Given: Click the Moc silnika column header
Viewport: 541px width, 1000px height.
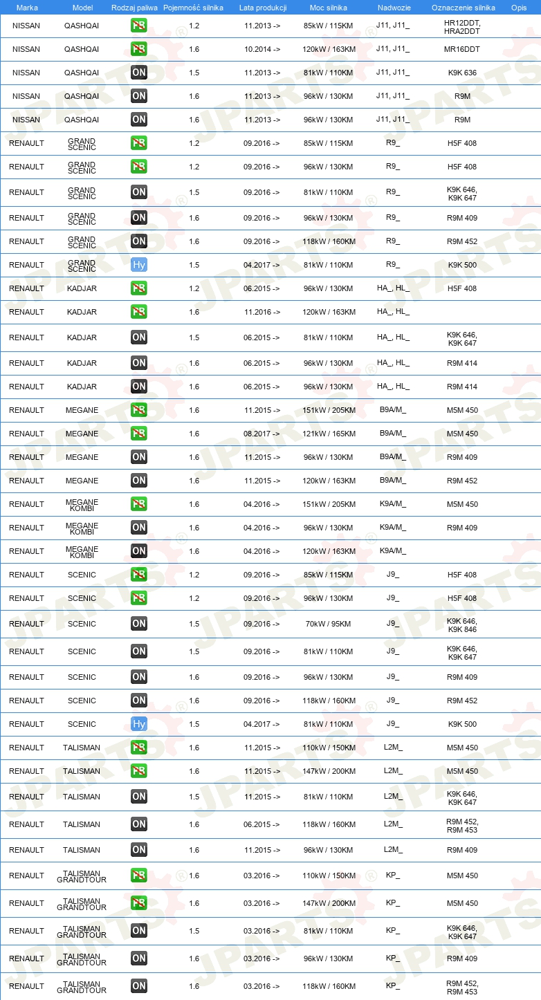Looking at the screenshot, I should pos(329,8).
